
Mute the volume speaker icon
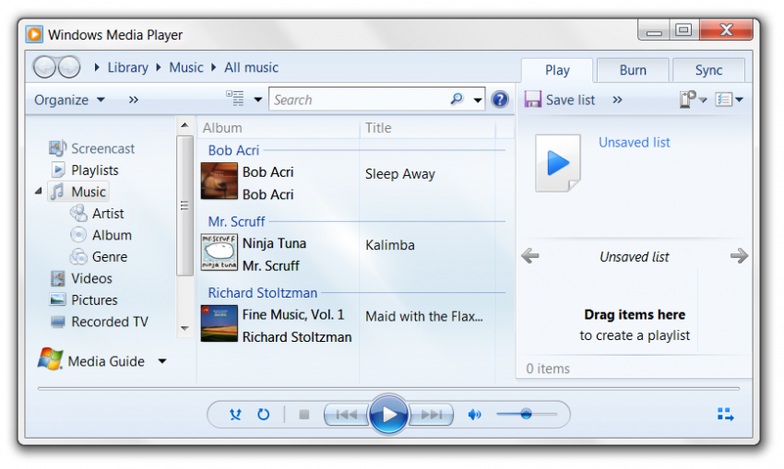point(474,415)
